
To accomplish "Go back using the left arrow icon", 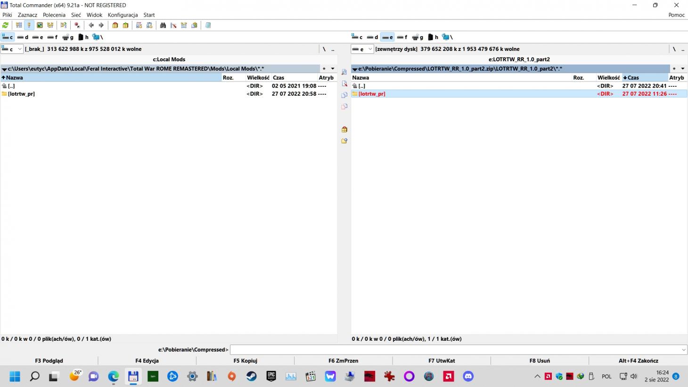I will [x=91, y=25].
